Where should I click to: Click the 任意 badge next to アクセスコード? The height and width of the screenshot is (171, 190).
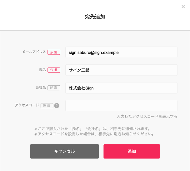(x=47, y=106)
